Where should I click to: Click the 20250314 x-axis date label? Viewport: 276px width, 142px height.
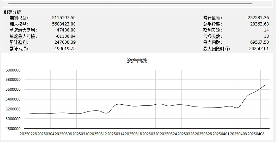pyautogui.click(x=116, y=134)
